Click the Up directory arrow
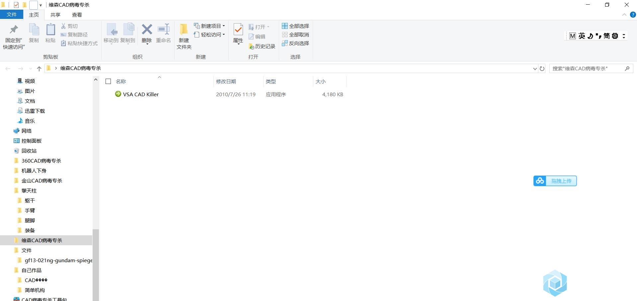Viewport: 637px width, 301px height. (x=39, y=68)
